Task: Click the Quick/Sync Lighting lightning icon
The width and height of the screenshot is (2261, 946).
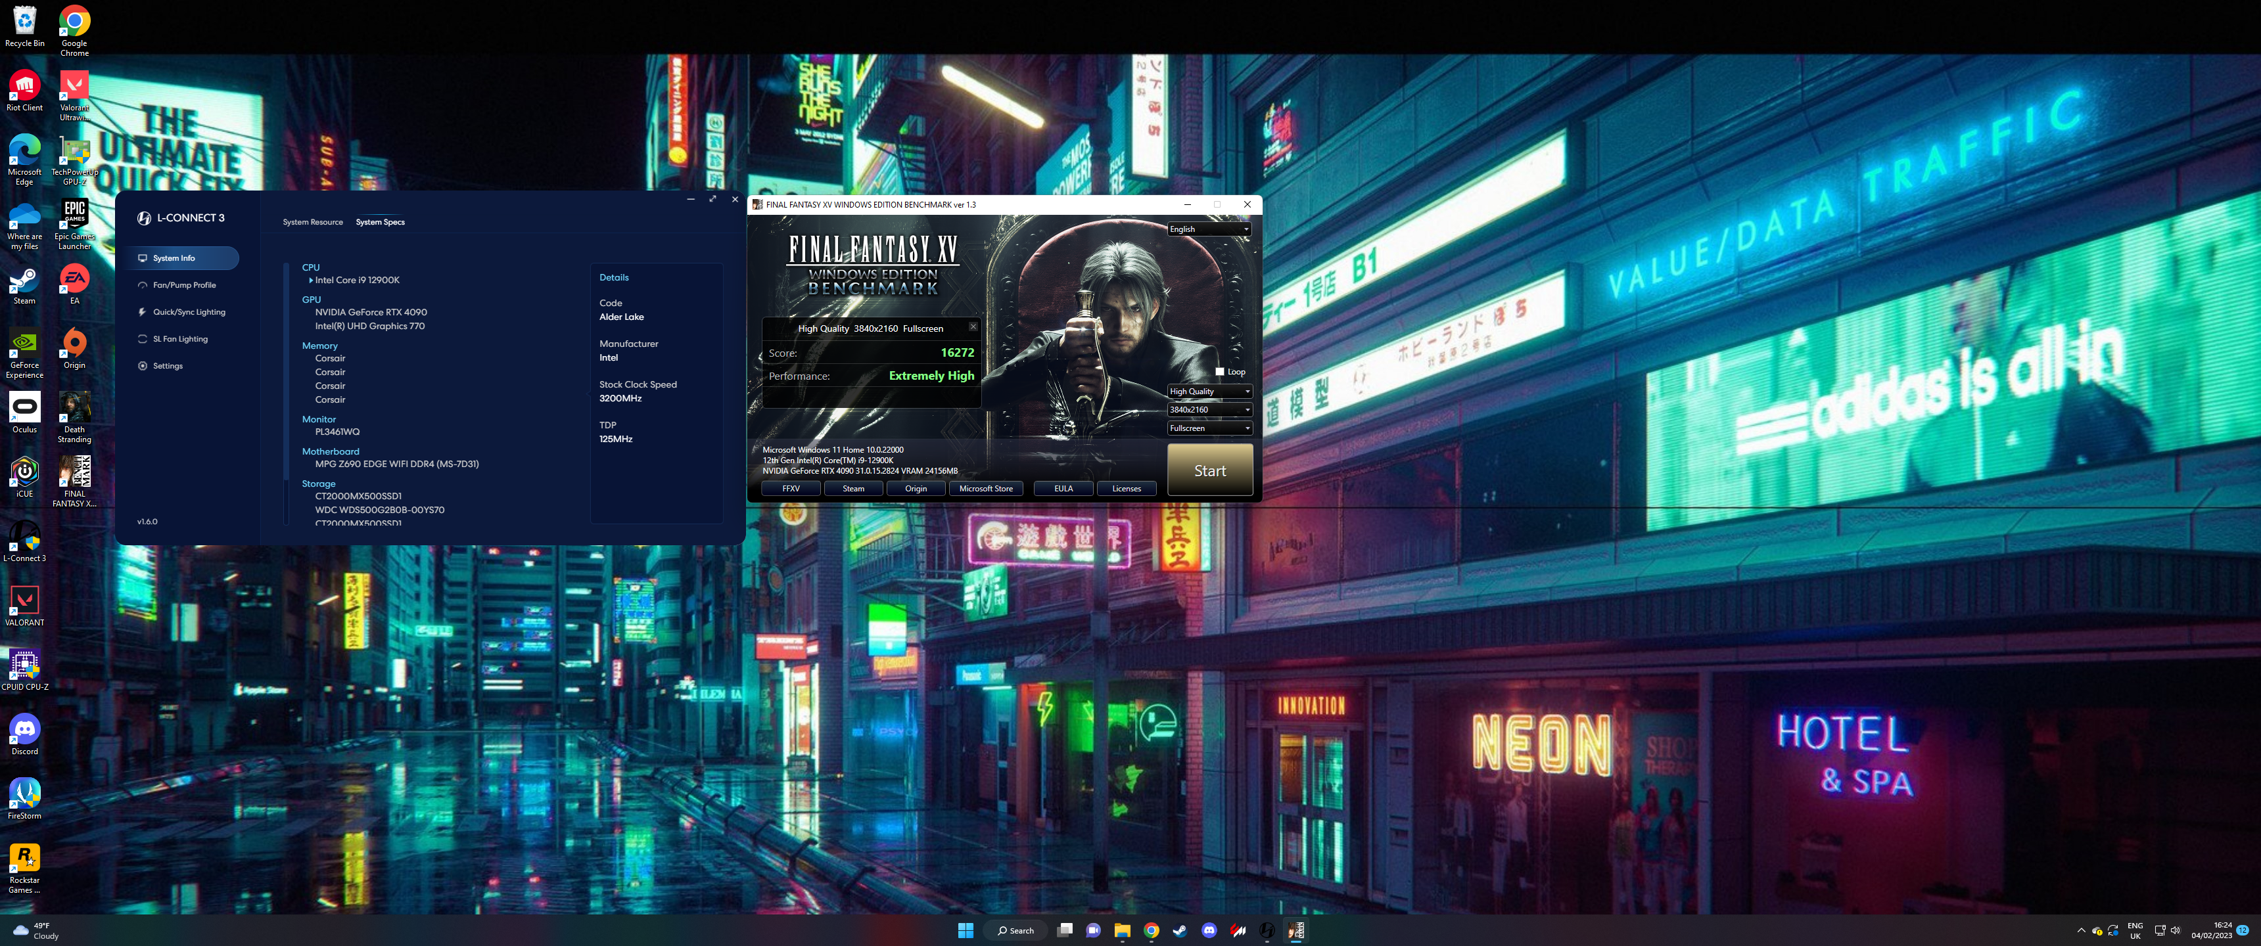Action: (142, 313)
